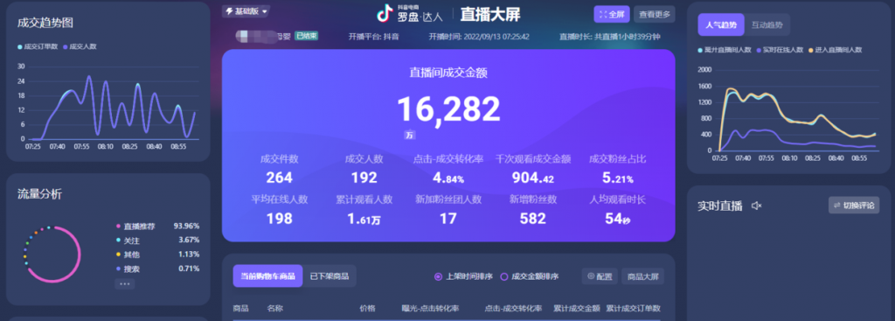This screenshot has width=895, height=321.
Task: Click the 平均在线人数 value 198
Action: 279,218
